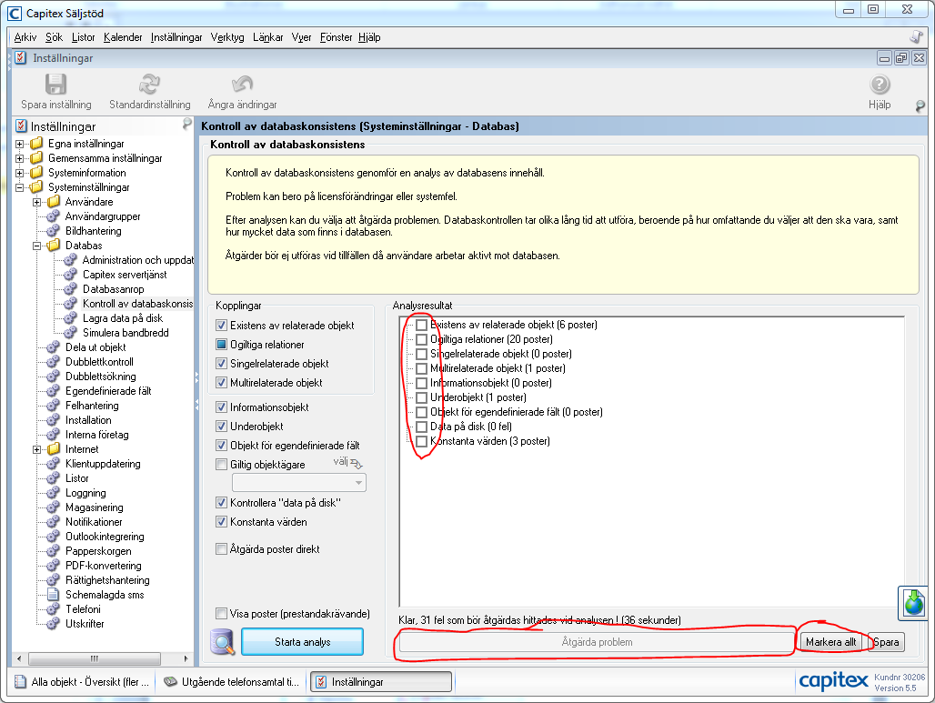Switch to Utgående telefonsamtal window tab

pyautogui.click(x=232, y=681)
